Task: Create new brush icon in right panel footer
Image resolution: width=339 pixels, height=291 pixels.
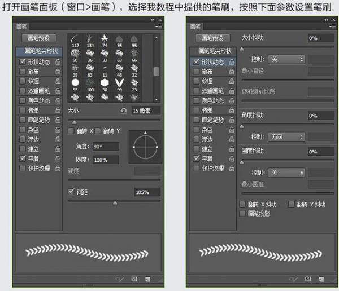Action: [x=321, y=279]
